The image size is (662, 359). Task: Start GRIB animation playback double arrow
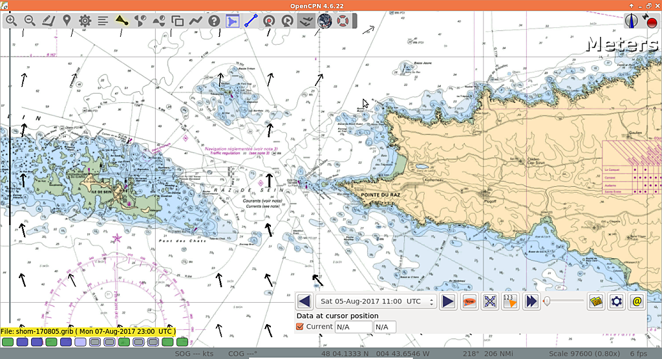click(531, 301)
